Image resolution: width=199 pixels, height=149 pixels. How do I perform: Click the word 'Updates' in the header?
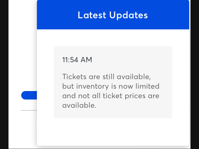[128, 15]
